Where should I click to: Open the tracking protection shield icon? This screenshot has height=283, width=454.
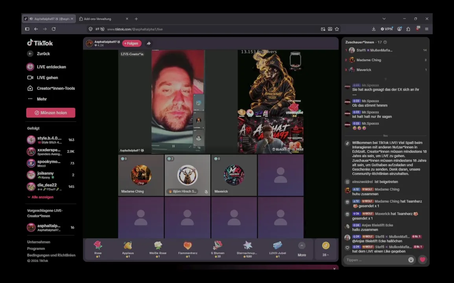90,29
